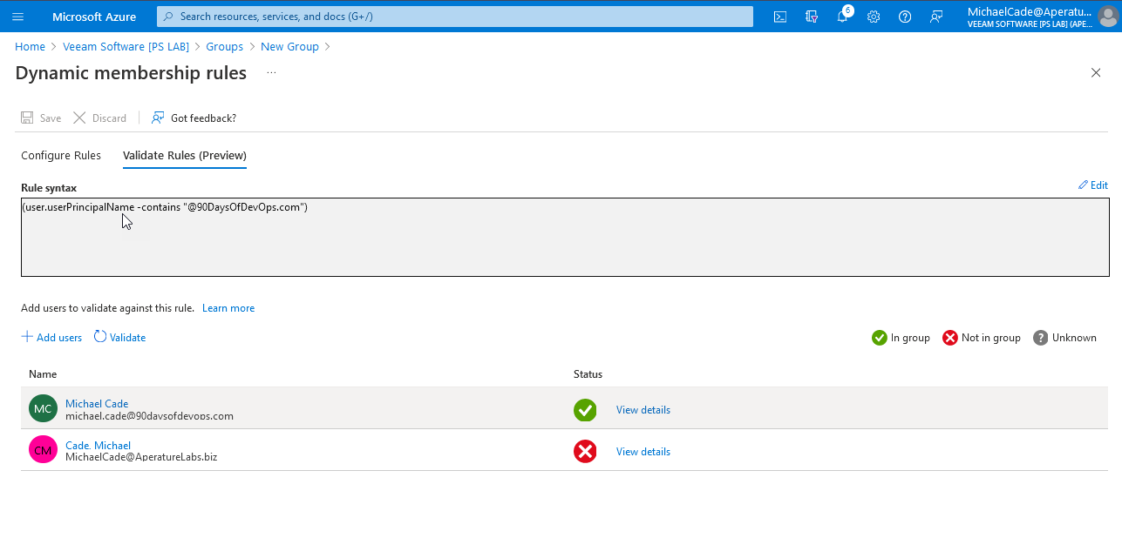The image size is (1122, 538).
Task: Click in the Azure search box
Action: pos(453,17)
